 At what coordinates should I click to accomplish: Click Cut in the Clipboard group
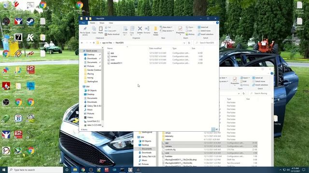pos(108,27)
